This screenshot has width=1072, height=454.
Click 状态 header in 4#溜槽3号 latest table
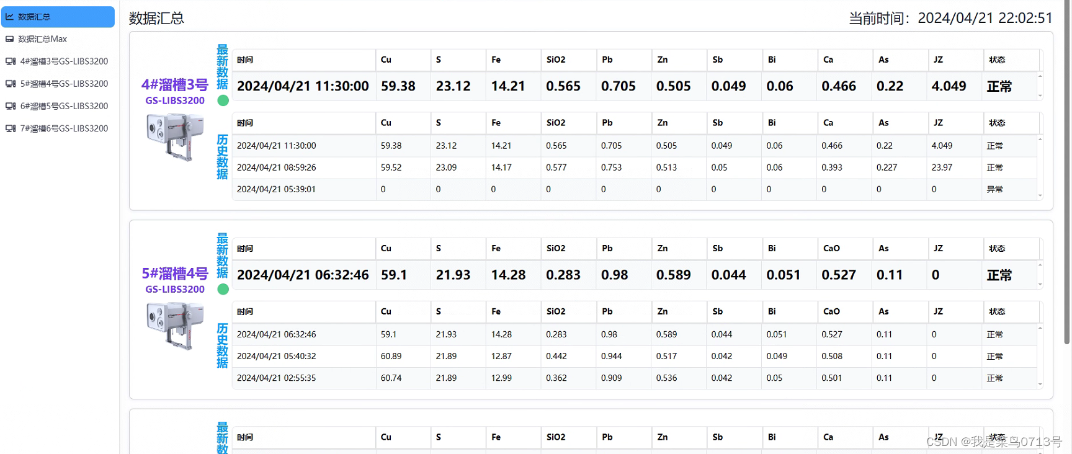pyautogui.click(x=997, y=60)
